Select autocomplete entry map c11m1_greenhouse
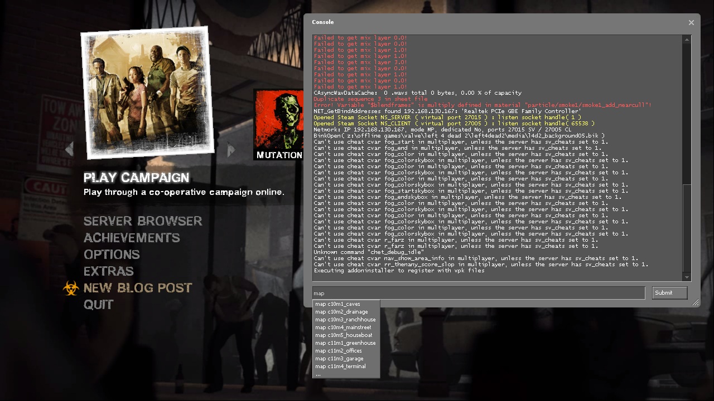This screenshot has width=714, height=401. point(346,343)
